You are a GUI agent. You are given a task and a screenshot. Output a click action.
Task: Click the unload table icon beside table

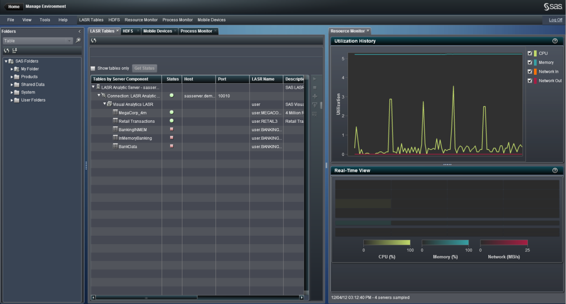pos(315,114)
